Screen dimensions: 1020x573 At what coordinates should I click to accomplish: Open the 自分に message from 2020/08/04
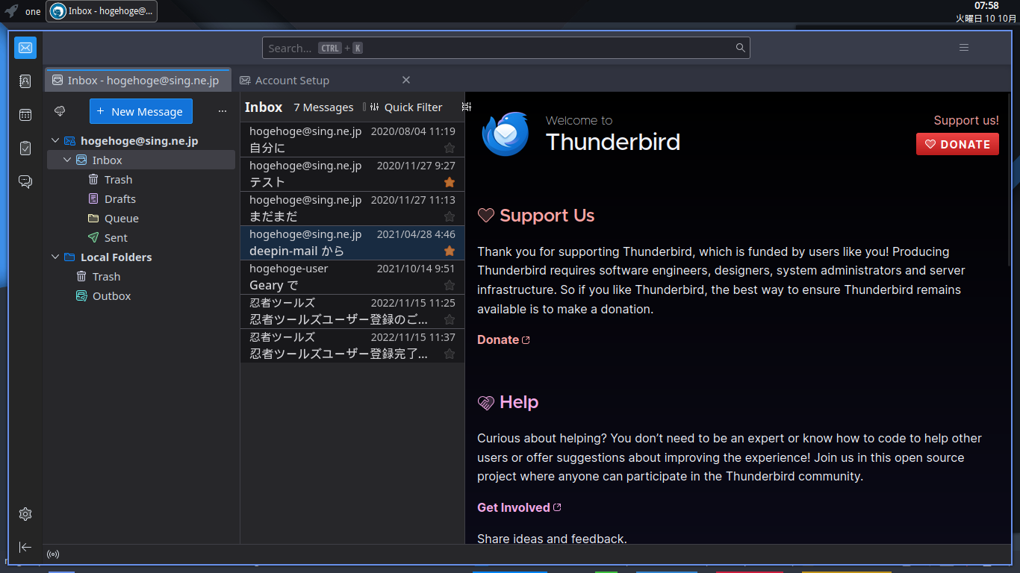click(352, 140)
